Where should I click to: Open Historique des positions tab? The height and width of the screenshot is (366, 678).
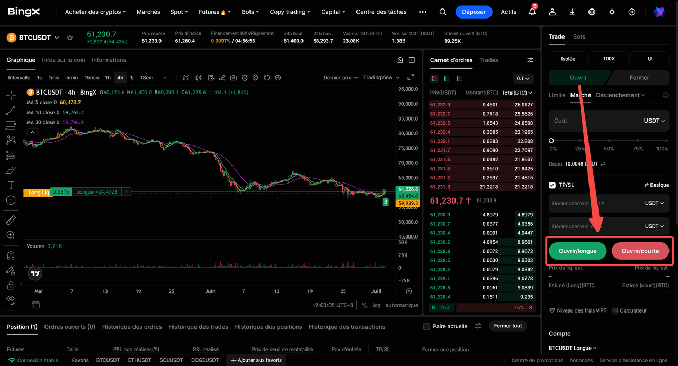point(269,327)
